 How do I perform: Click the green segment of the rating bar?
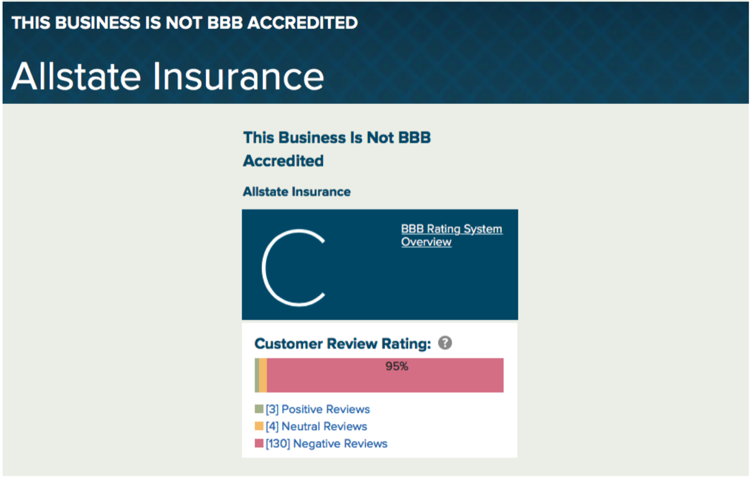coord(257,375)
